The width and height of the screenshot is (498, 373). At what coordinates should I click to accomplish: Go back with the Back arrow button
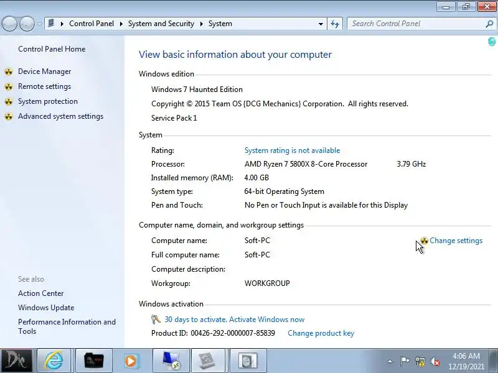pyautogui.click(x=9, y=24)
